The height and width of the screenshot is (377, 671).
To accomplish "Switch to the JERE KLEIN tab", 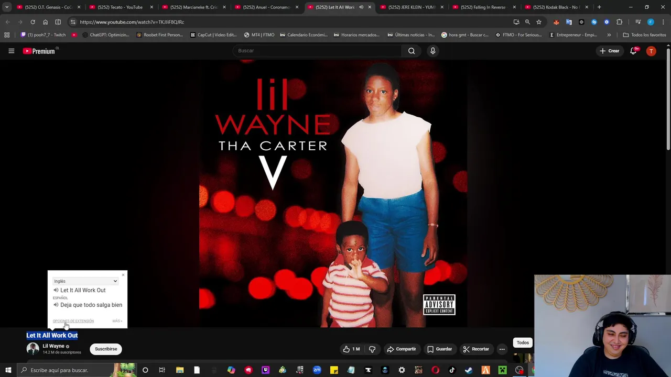I will tap(412, 7).
